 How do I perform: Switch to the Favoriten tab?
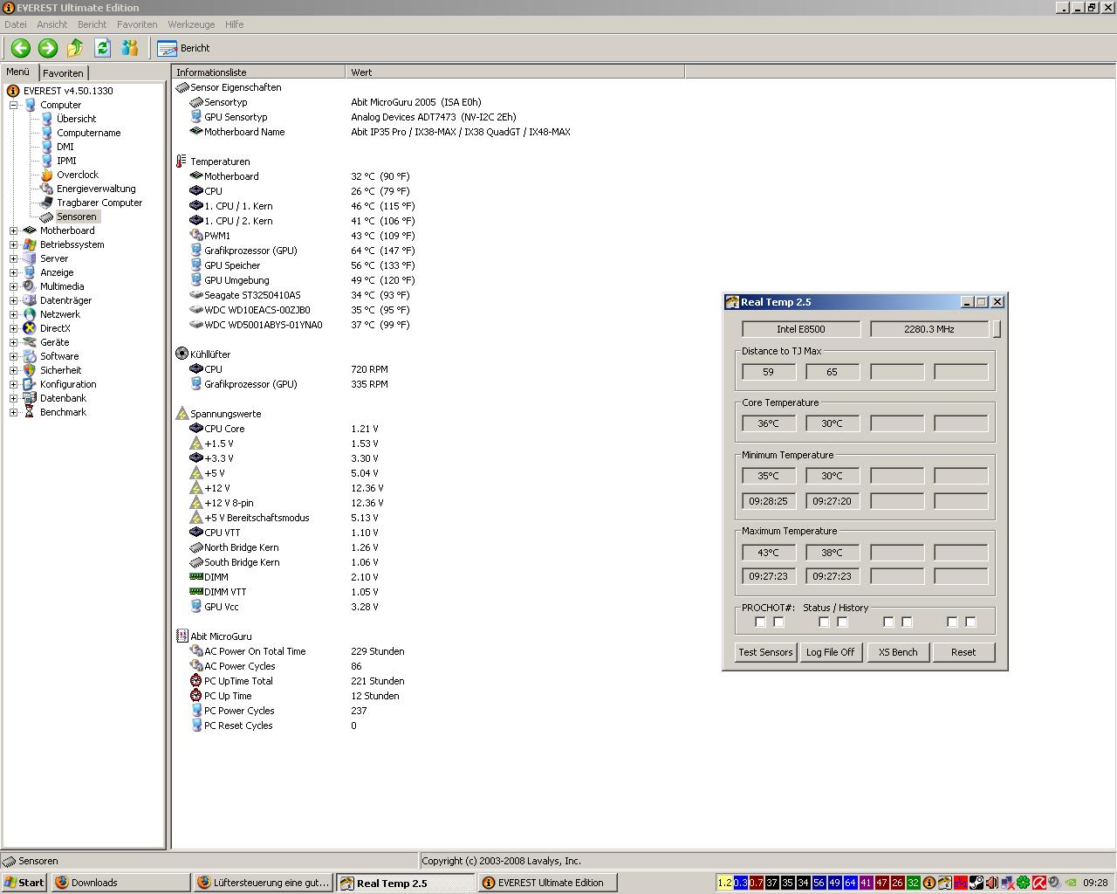pos(63,73)
